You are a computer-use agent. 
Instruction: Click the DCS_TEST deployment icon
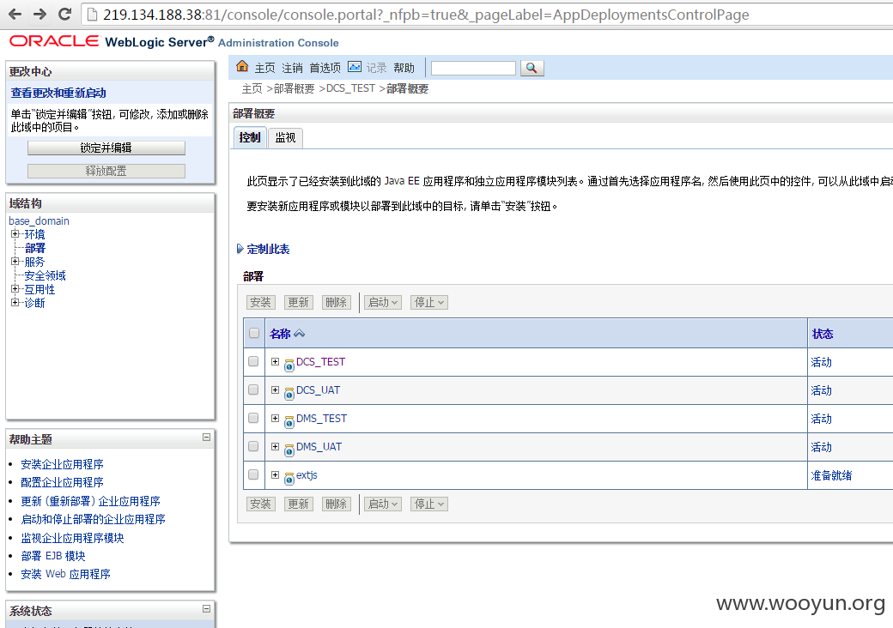tap(289, 365)
